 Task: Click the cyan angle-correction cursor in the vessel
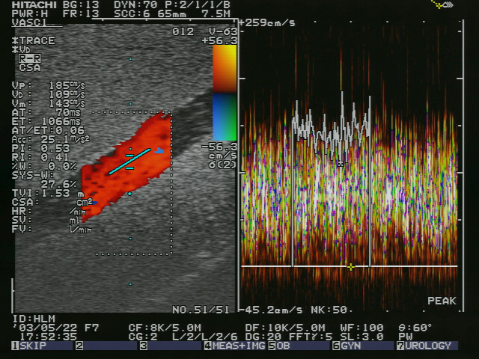click(128, 162)
